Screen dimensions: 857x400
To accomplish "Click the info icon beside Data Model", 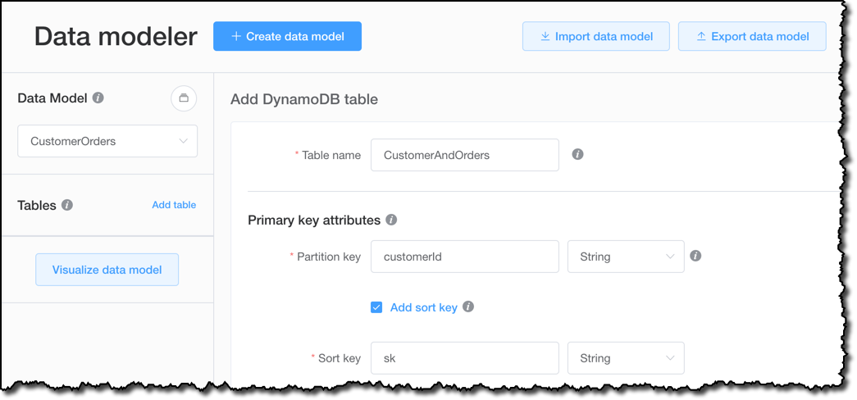I will [98, 98].
